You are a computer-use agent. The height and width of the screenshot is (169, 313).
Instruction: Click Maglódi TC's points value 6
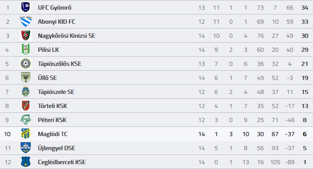click(305, 134)
